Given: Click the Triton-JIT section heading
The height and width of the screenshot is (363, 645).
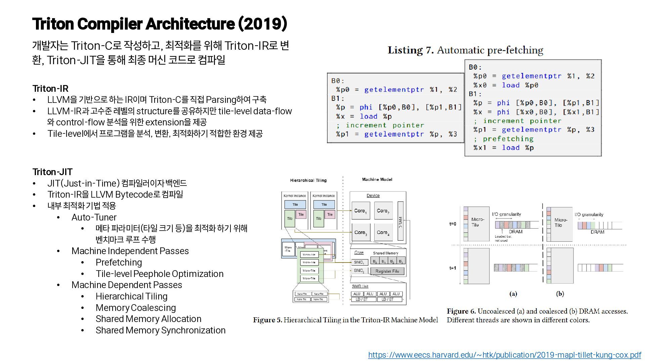Looking at the screenshot, I should [x=52, y=172].
